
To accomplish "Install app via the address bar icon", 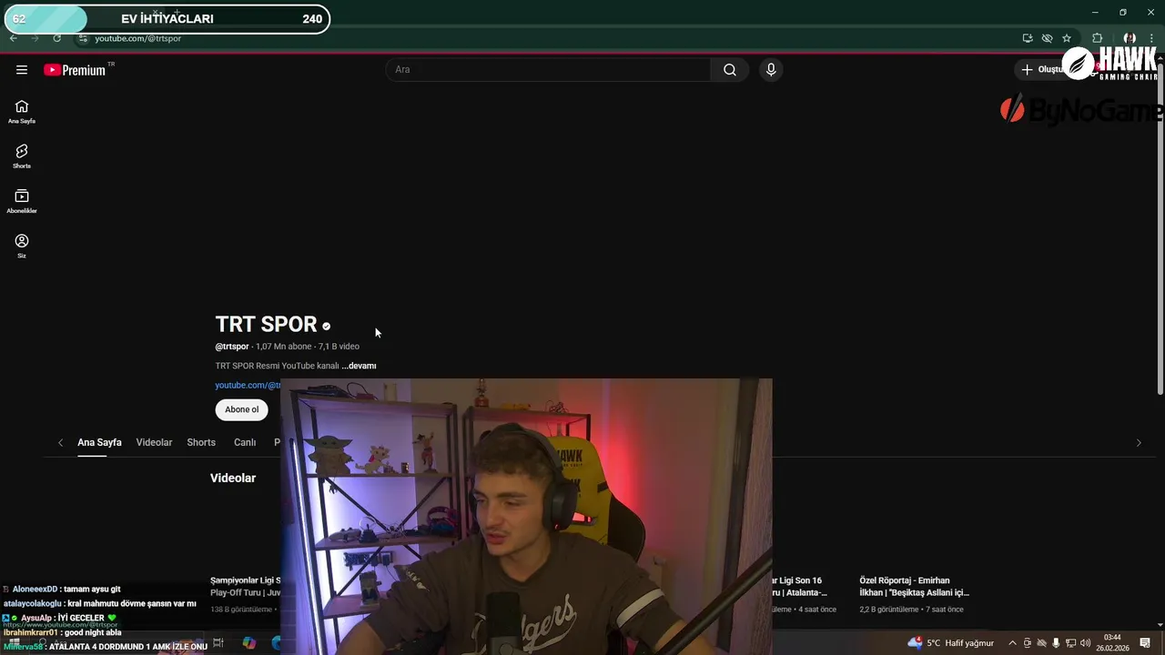I will click(x=1028, y=38).
